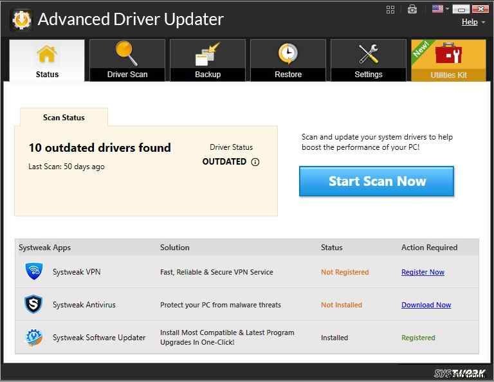Image resolution: width=494 pixels, height=382 pixels.
Task: Click the Systweak Apps column header
Action: coord(45,248)
